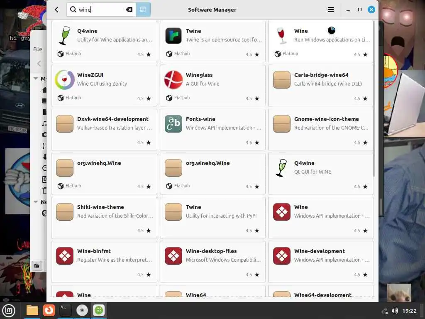Toggle the search-in-descriptions button

coord(143,10)
